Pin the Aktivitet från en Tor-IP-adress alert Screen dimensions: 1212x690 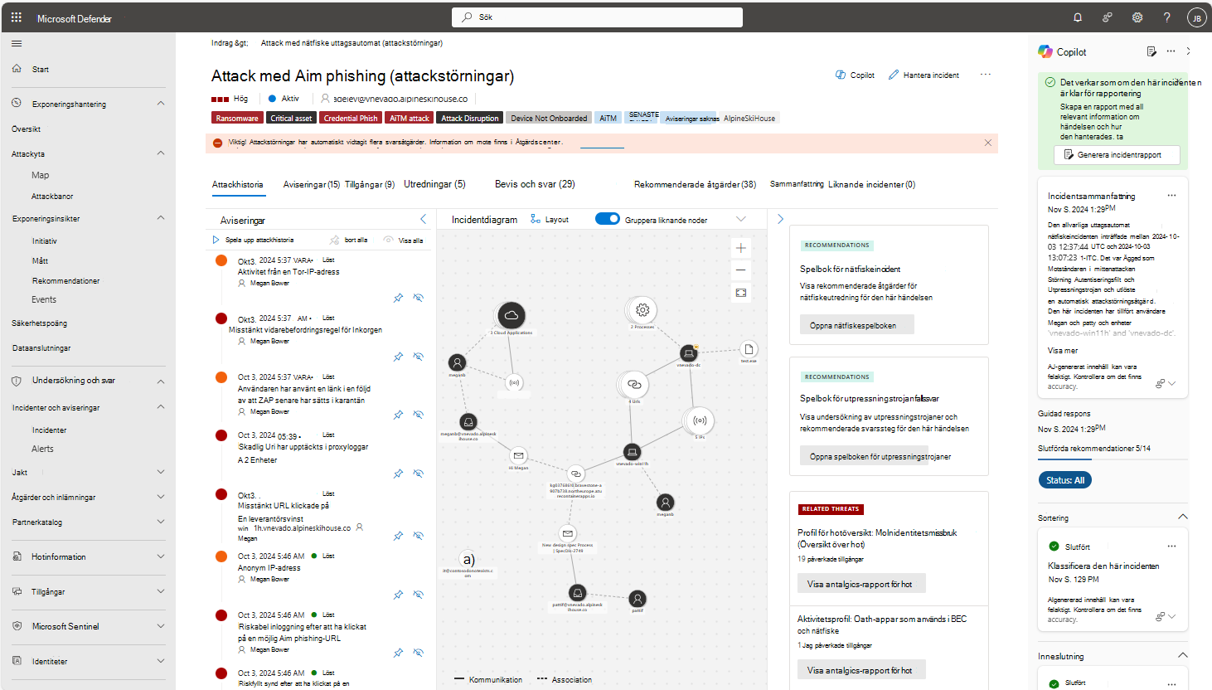399,298
